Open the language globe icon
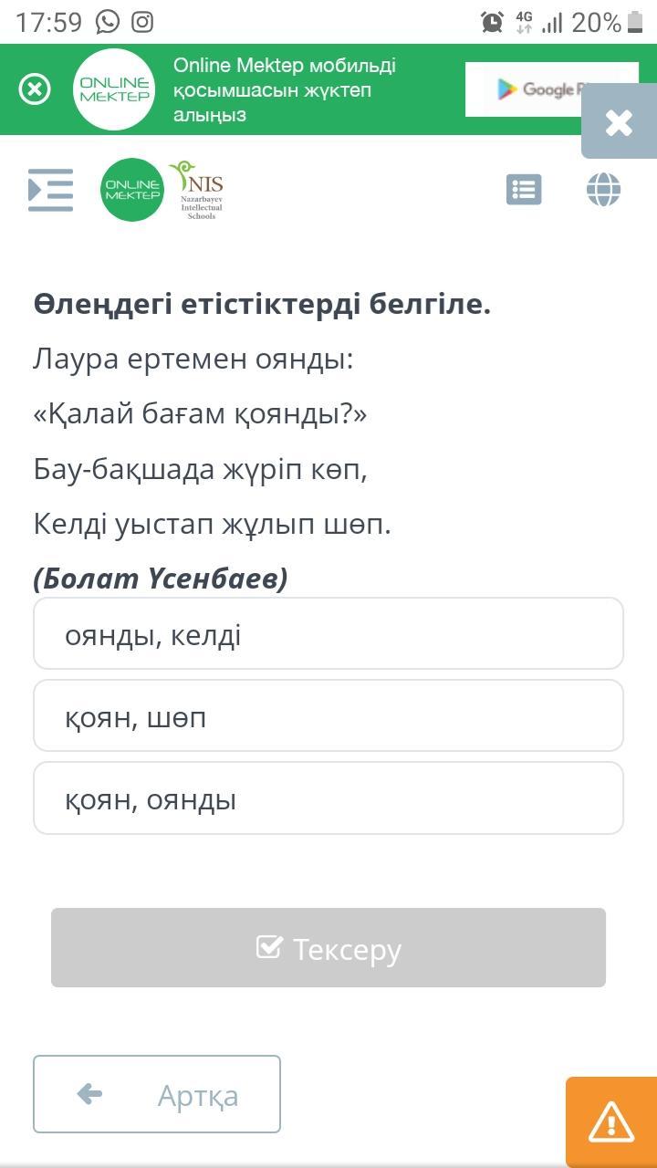The image size is (657, 1168). point(603,190)
